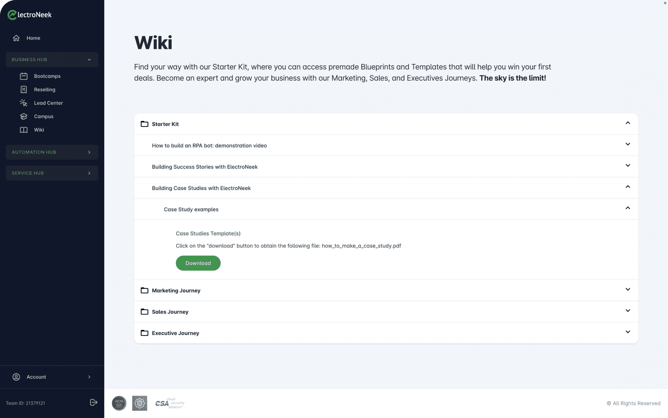The image size is (668, 418).
Task: Click the Lead Center cursor icon
Action: pos(24,103)
